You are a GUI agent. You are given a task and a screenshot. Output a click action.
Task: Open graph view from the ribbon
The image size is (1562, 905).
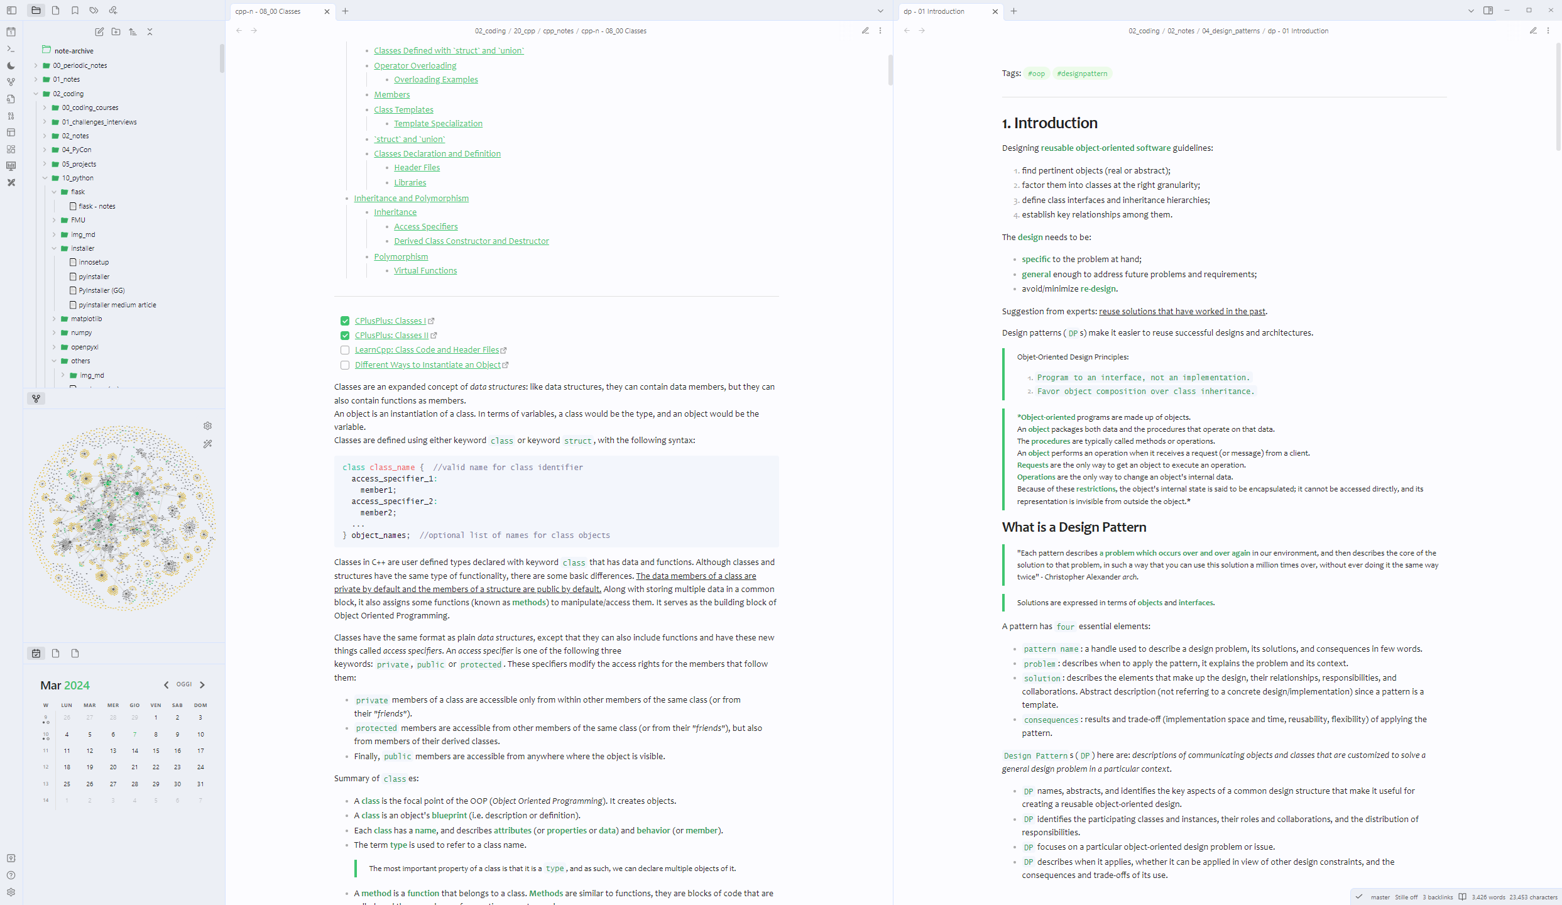coord(11,82)
